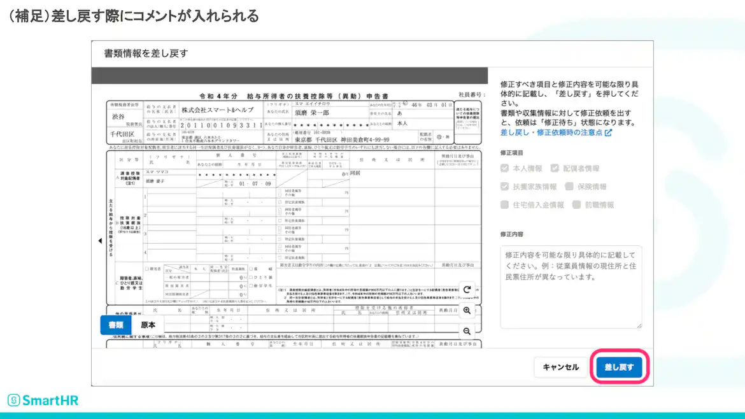Screen dimensions: 745x419
Task: Rotate the document preview
Action: pyautogui.click(x=467, y=290)
